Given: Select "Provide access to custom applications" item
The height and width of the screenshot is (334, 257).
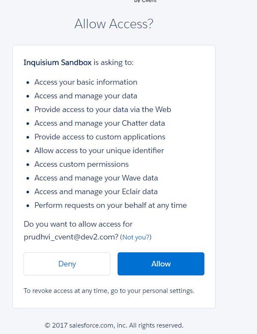Looking at the screenshot, I should click(x=100, y=137).
